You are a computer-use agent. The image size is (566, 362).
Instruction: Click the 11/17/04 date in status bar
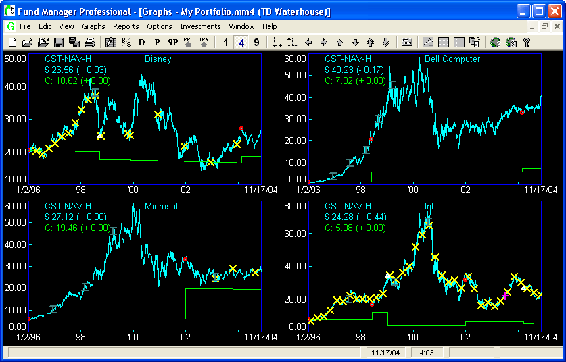point(385,353)
